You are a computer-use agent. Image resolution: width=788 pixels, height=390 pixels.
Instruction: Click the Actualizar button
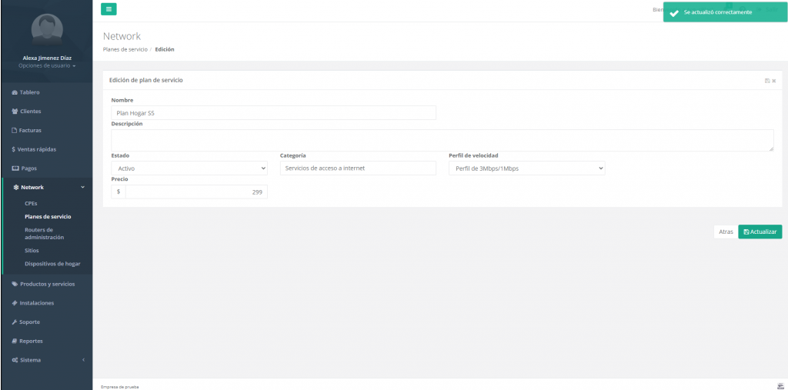click(x=760, y=232)
